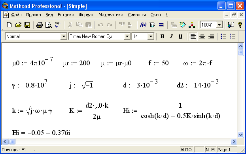Open a file with the folder icon
Image resolution: width=246 pixels, height=154 pixels.
[x=18, y=25]
